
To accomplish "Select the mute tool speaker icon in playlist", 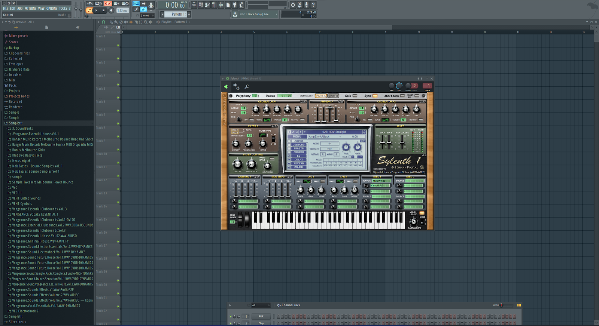I will (x=126, y=22).
